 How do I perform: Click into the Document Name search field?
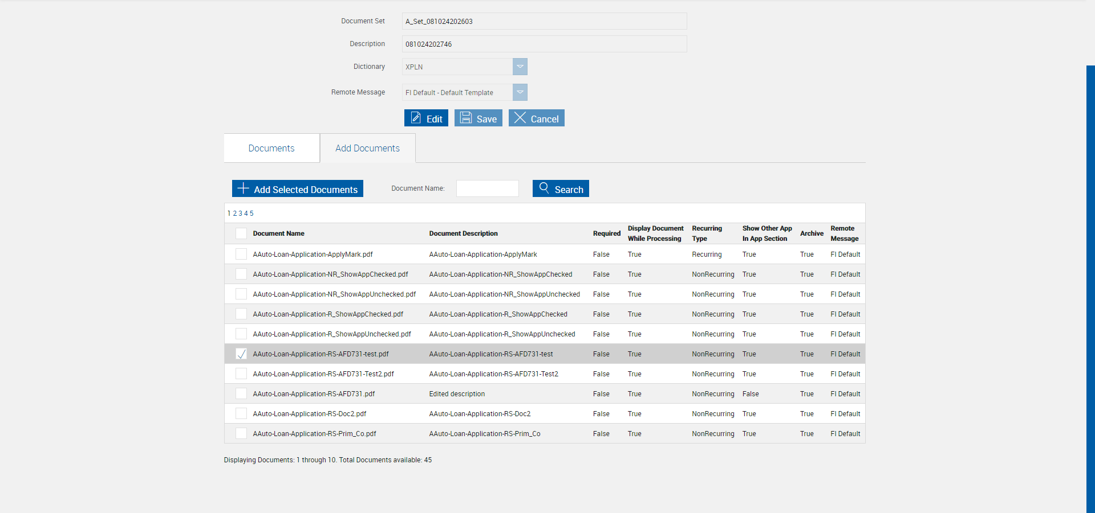(488, 188)
